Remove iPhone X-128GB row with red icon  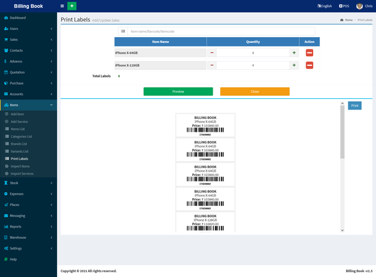(x=310, y=65)
